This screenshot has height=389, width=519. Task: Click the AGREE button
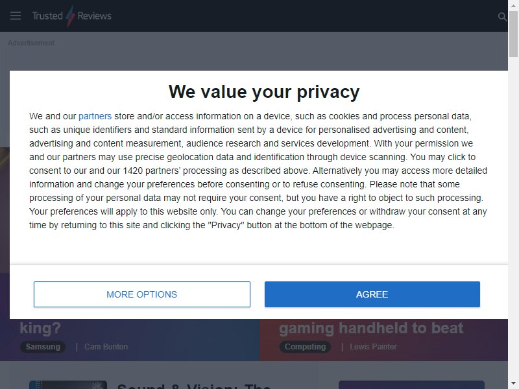click(372, 294)
